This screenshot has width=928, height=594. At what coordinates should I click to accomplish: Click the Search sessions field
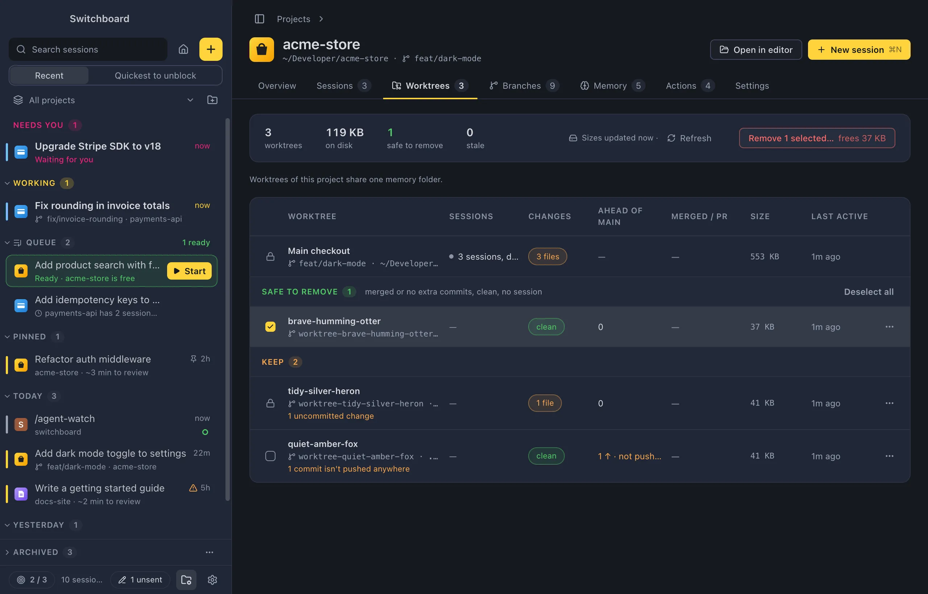tap(88, 49)
